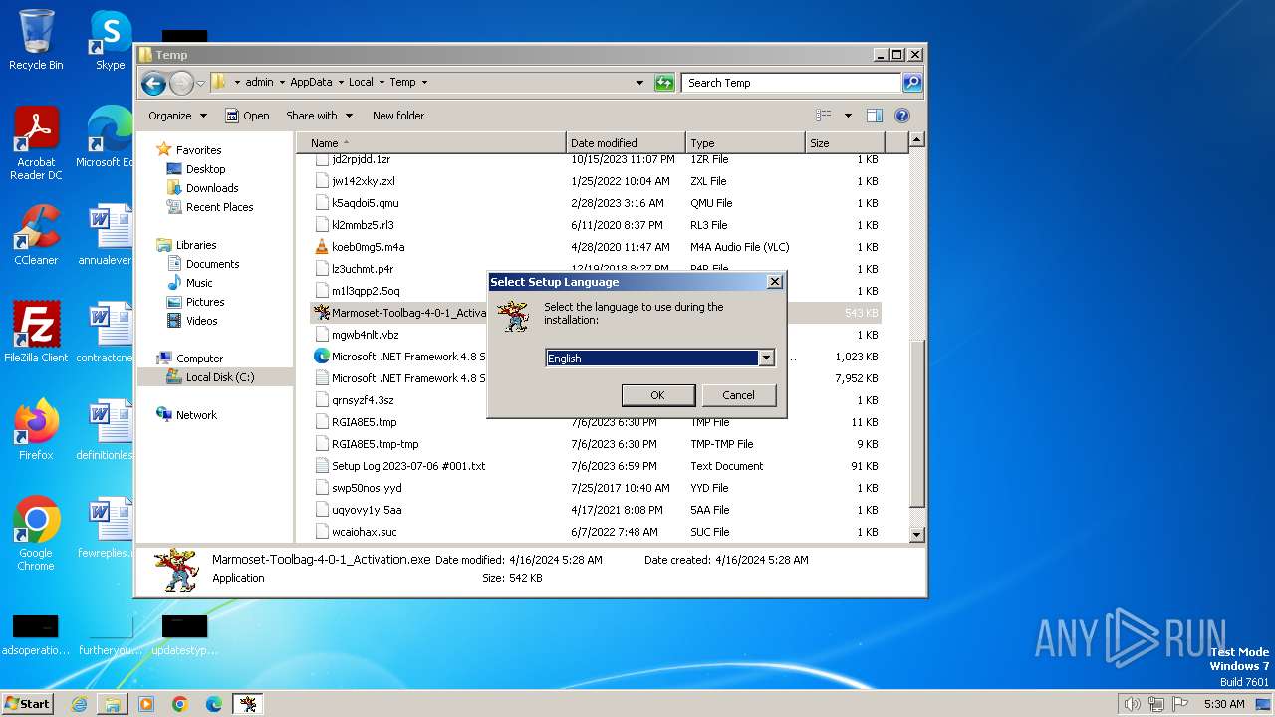The height and width of the screenshot is (717, 1275).
Task: Select file koeb0mg5.m4a VLC icon
Action: point(321,247)
